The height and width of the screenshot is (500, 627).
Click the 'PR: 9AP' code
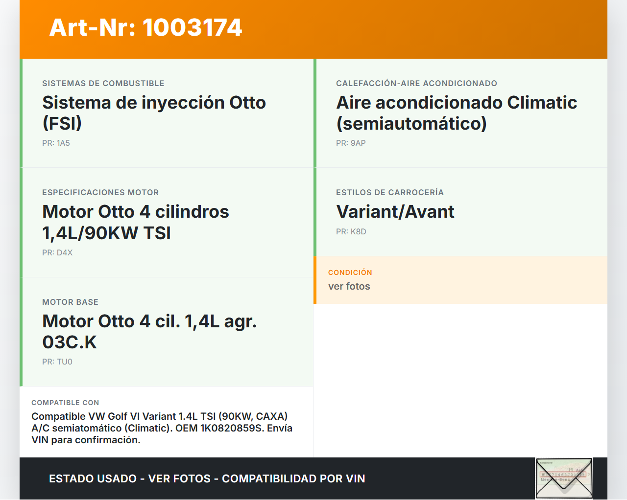[351, 143]
